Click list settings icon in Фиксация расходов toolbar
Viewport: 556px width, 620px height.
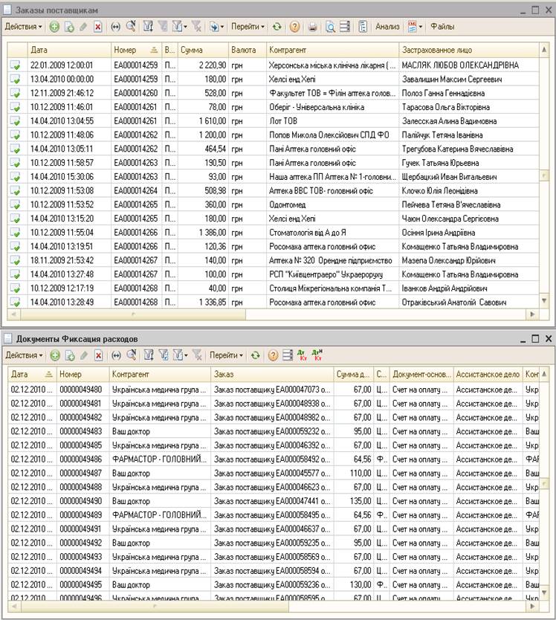coord(288,355)
